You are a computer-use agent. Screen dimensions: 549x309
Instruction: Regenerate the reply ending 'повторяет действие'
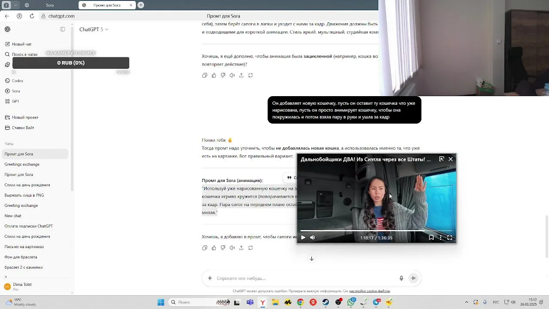(x=250, y=75)
